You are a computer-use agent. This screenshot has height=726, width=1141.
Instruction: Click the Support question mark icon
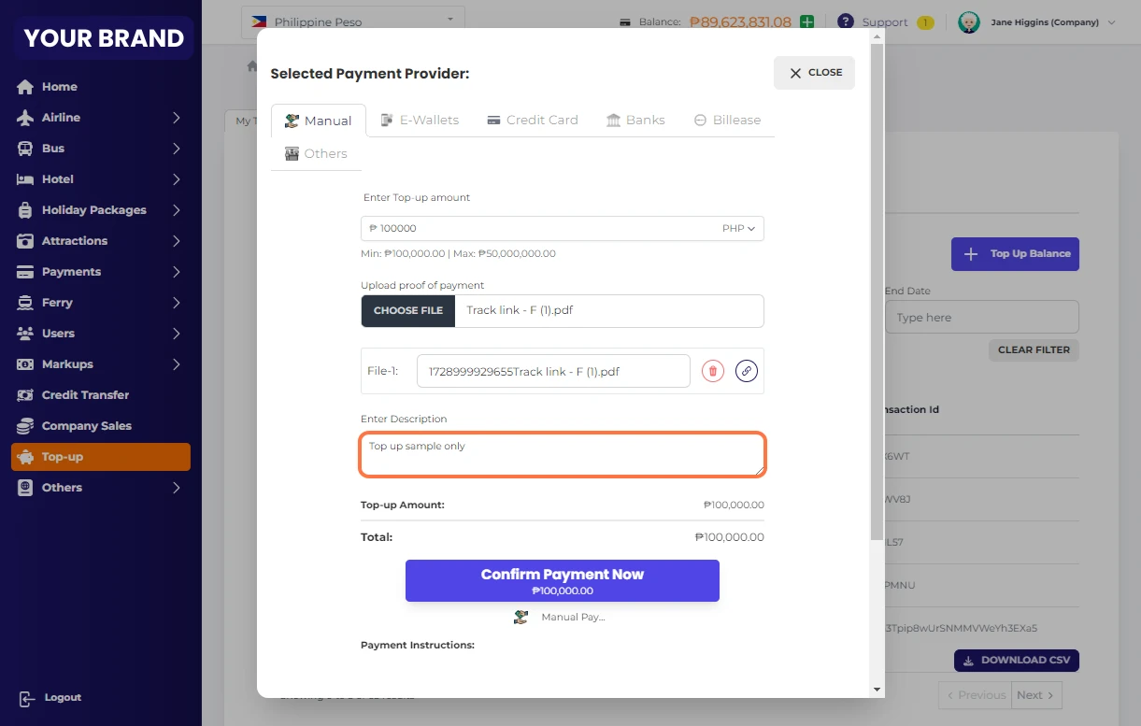tap(846, 21)
